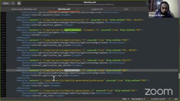Click the /permission/admin text on line 1998
Image resolution: width=180 pixels, height=101 pixels.
[x=49, y=33]
